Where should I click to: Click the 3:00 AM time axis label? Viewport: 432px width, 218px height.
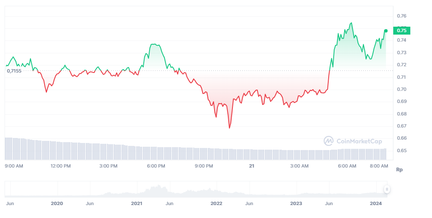(300, 166)
